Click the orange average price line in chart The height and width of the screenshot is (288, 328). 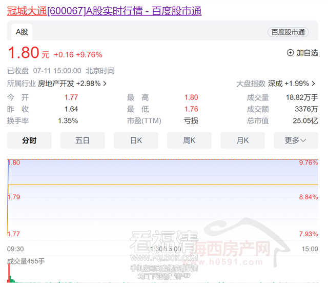pyautogui.click(x=163, y=184)
